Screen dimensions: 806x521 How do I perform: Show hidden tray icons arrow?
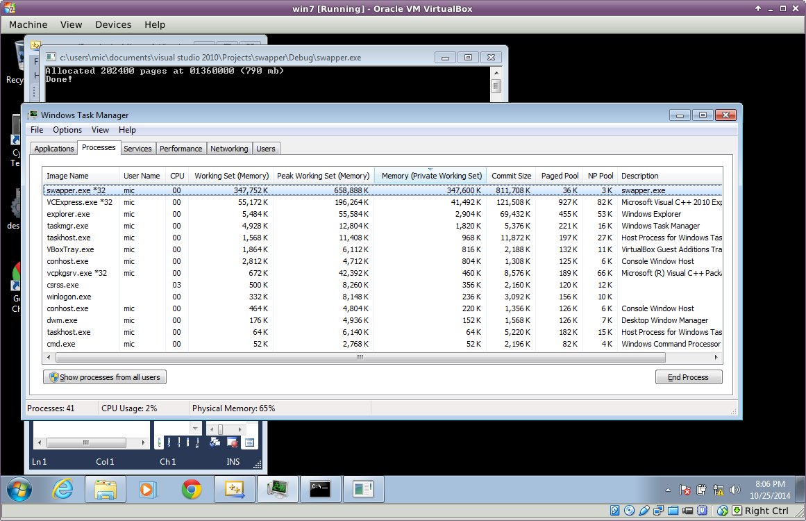click(669, 490)
